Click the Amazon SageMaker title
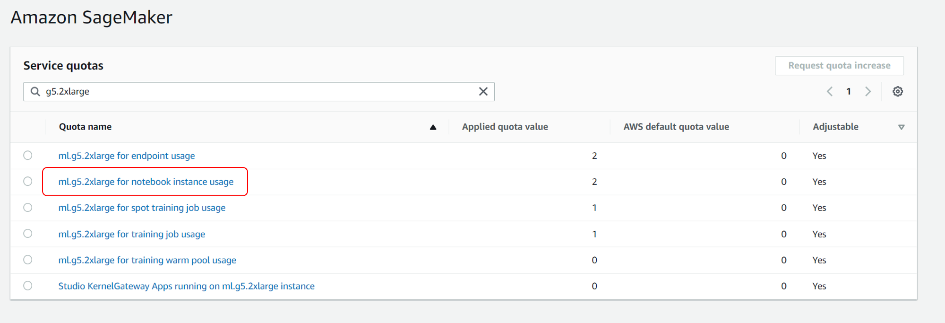 pos(91,17)
